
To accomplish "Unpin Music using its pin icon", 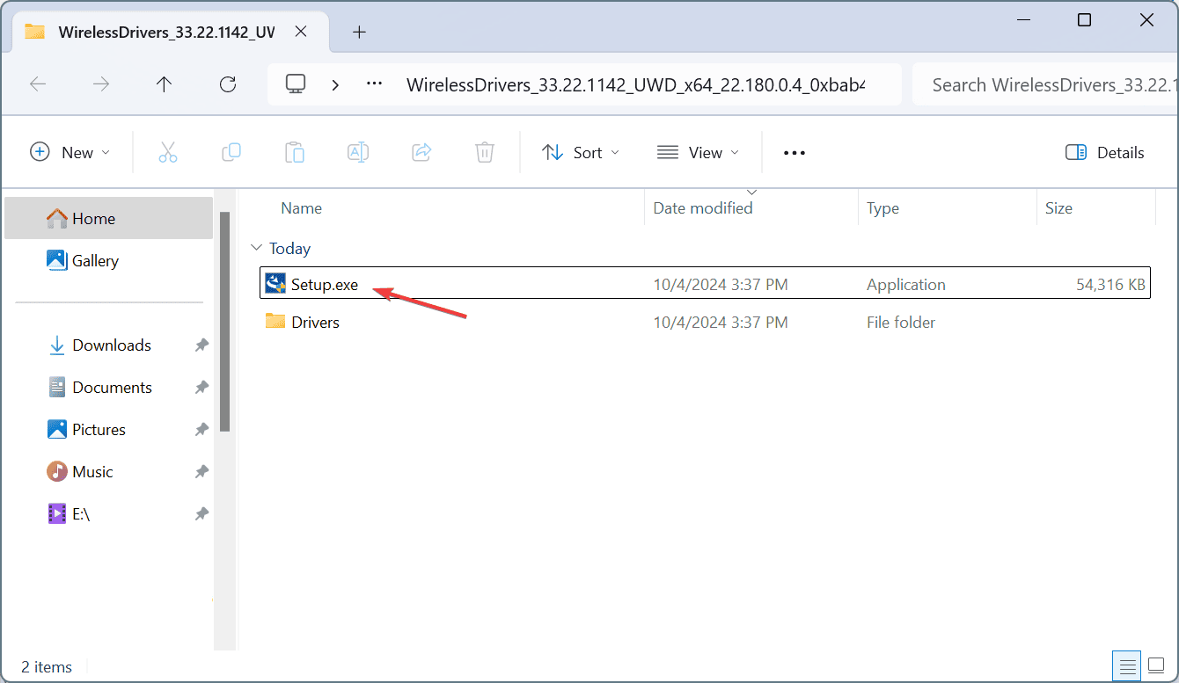I will pos(201,472).
